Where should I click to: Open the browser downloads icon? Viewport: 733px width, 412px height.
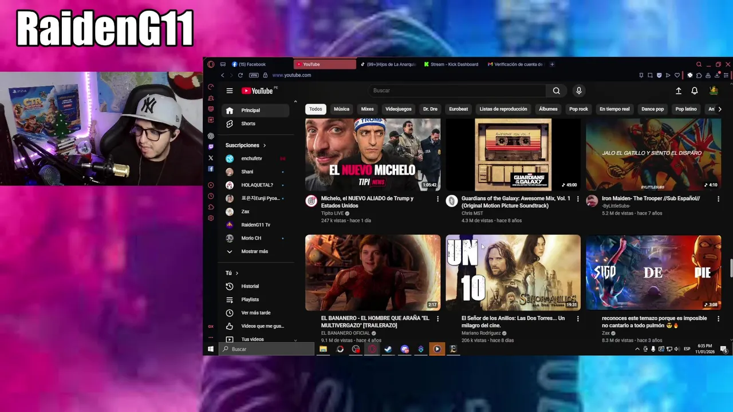click(x=718, y=75)
